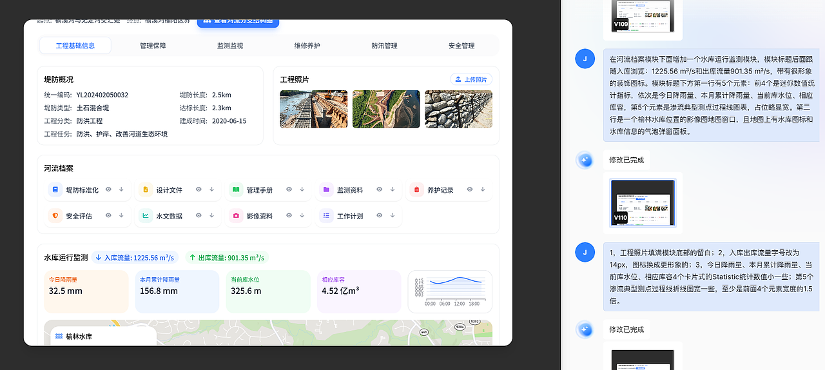Click the 出库流量 outflow badge
This screenshot has width=825, height=370.
point(227,257)
